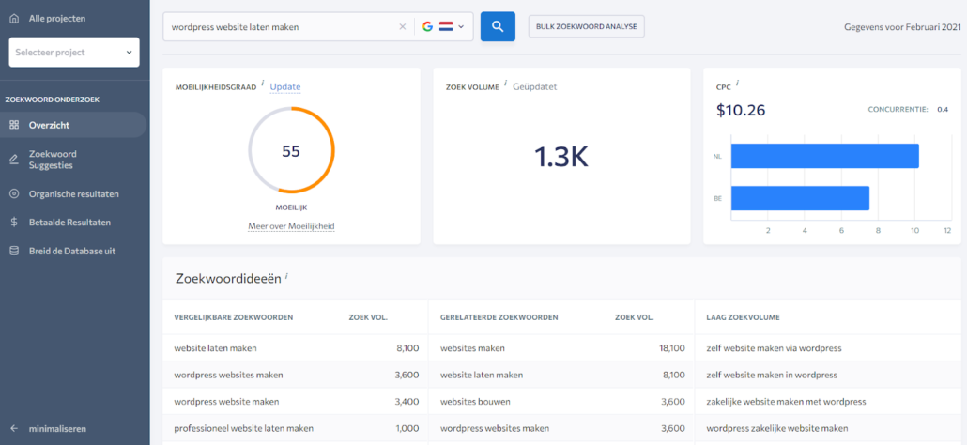Select 'zelf website maken in wordpress'
Image resolution: width=967 pixels, height=445 pixels.
[772, 375]
